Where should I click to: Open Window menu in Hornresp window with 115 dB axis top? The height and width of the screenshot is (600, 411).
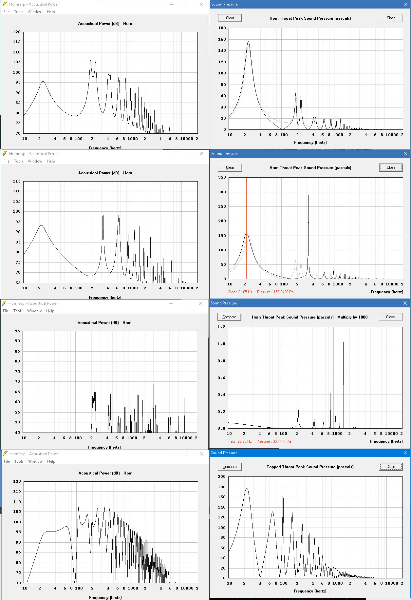click(x=35, y=161)
